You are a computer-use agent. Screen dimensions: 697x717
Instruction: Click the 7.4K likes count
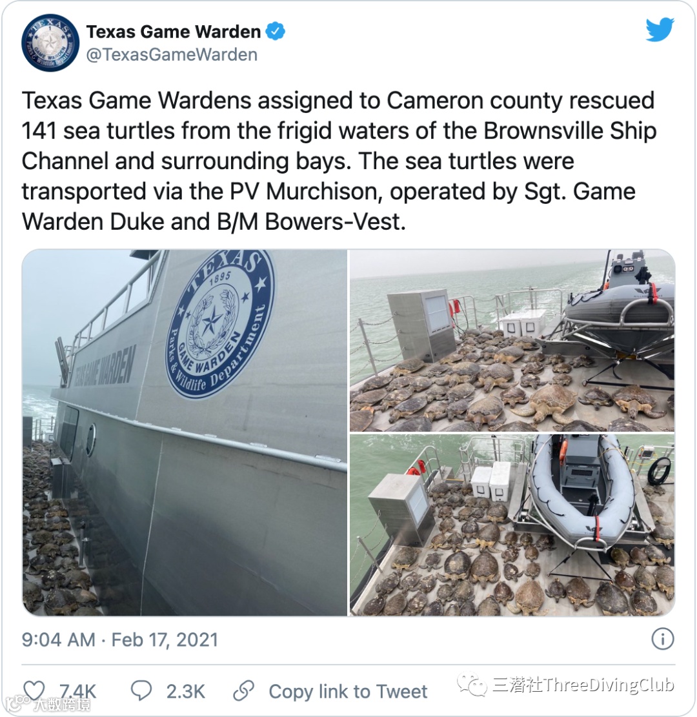[x=77, y=691]
